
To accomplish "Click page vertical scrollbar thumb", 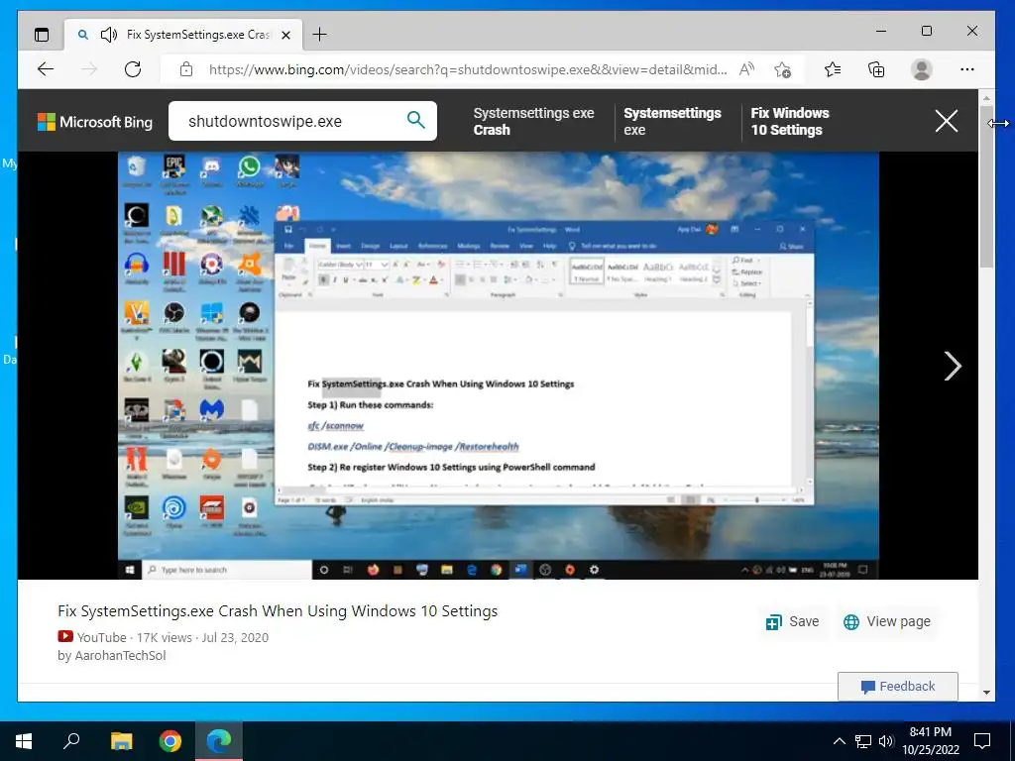I will tap(986, 187).
